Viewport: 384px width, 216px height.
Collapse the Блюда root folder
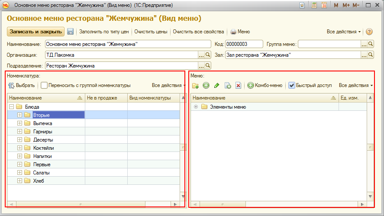tap(11, 106)
